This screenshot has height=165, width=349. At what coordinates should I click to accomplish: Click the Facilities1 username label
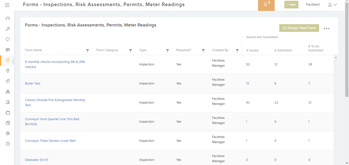coord(313,5)
